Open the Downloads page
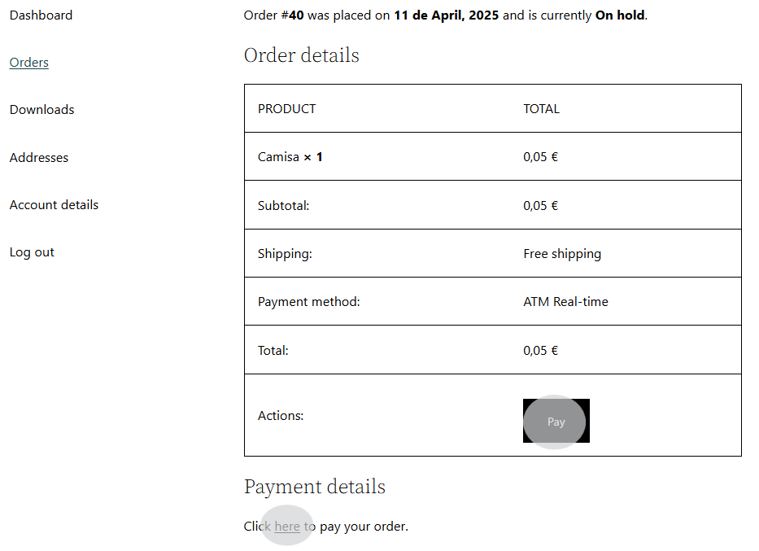Viewport: 759px width, 551px height. [x=42, y=110]
